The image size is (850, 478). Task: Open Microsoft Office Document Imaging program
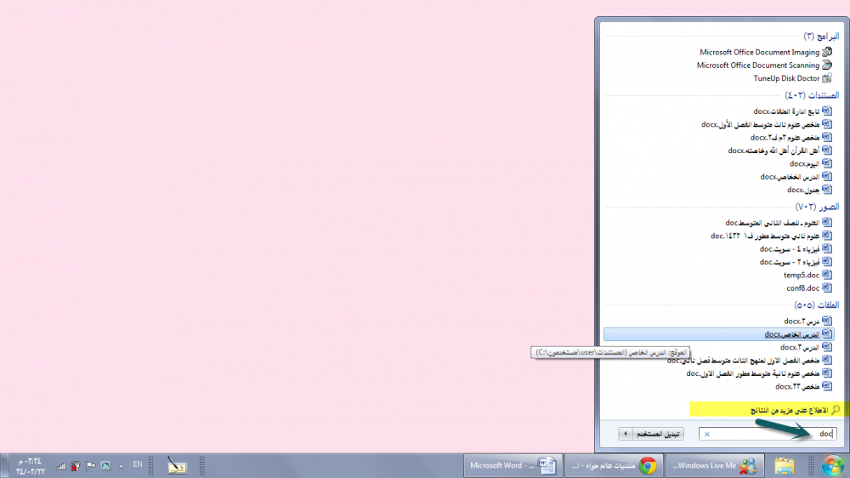pyautogui.click(x=759, y=52)
